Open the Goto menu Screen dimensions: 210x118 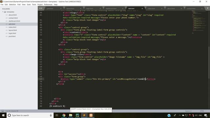pos(29,5)
